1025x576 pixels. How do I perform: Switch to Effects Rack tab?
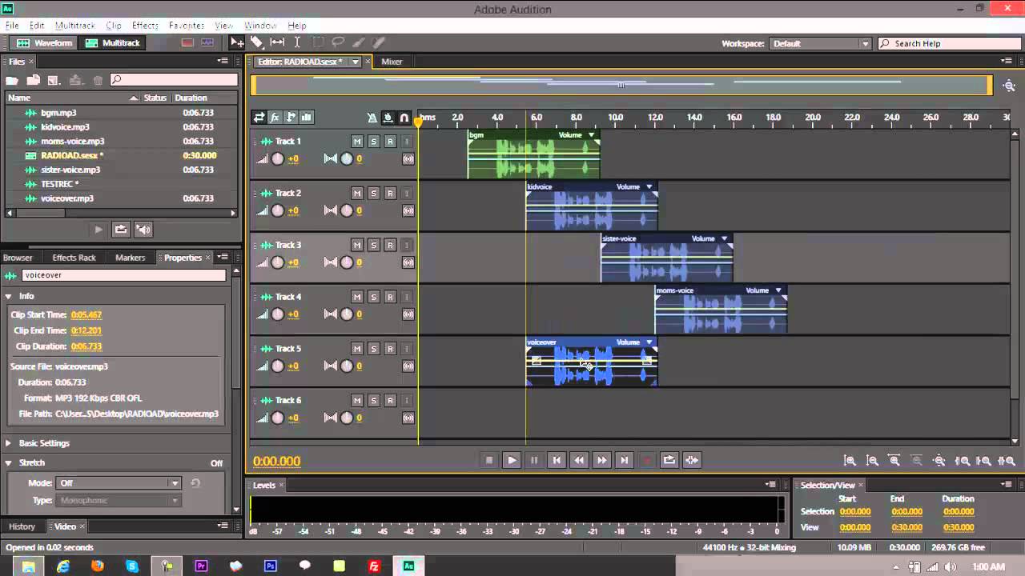pyautogui.click(x=74, y=258)
